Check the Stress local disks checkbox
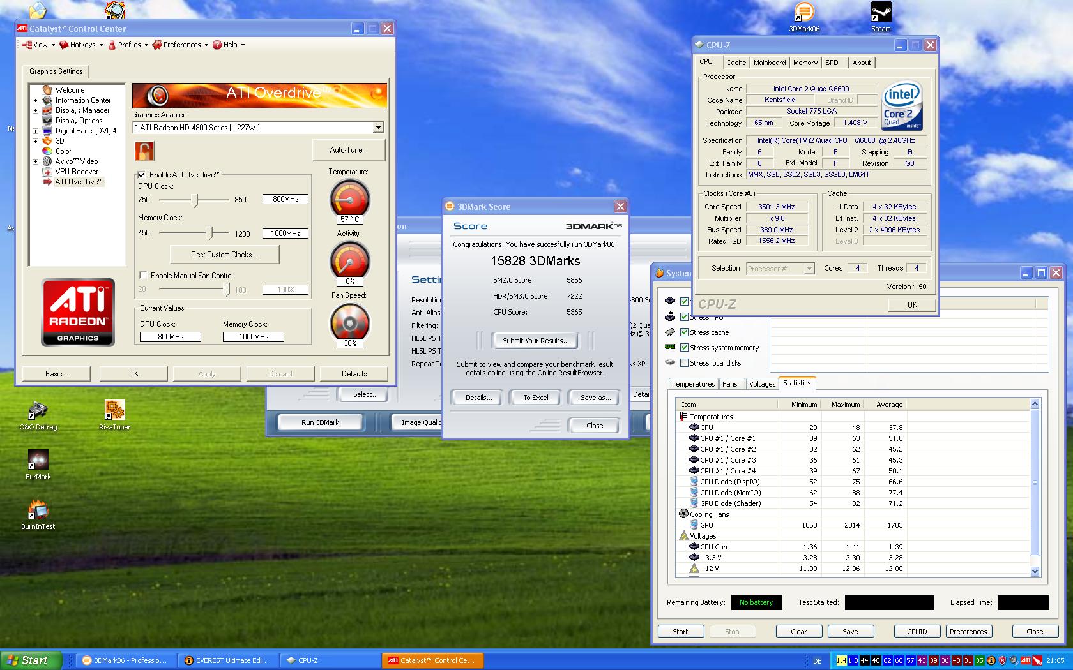Viewport: 1073px width, 670px height. (x=685, y=363)
